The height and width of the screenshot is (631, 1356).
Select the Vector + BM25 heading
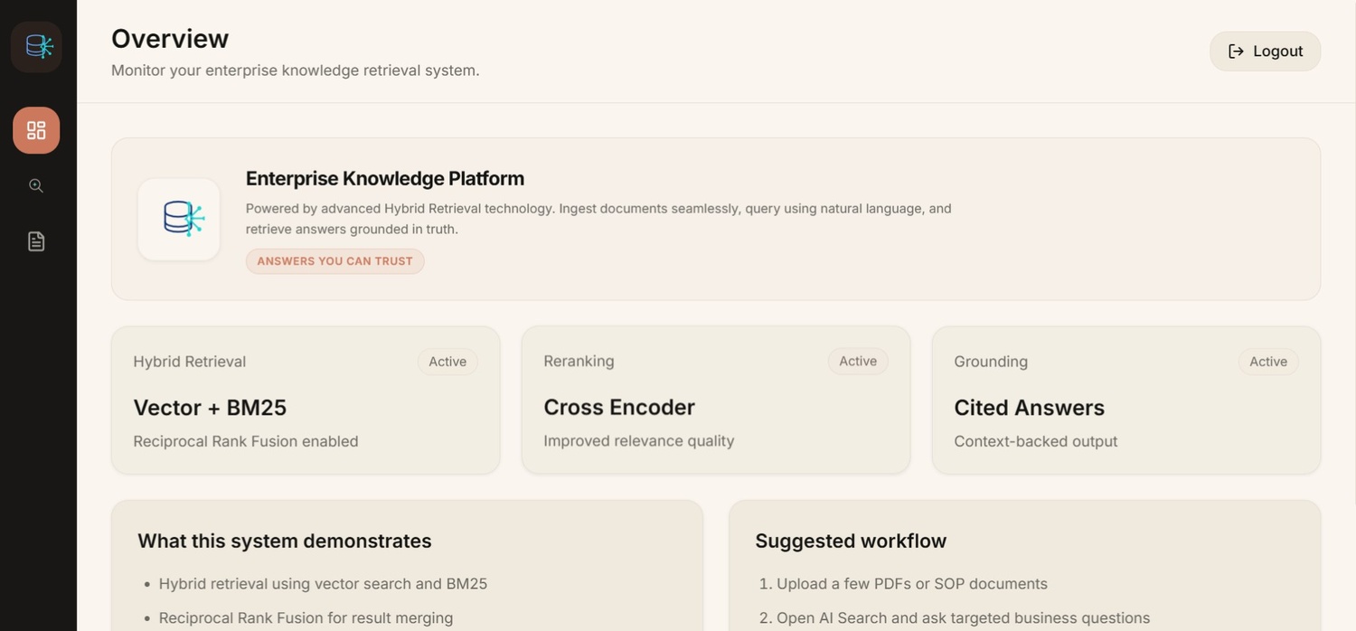[x=210, y=408]
